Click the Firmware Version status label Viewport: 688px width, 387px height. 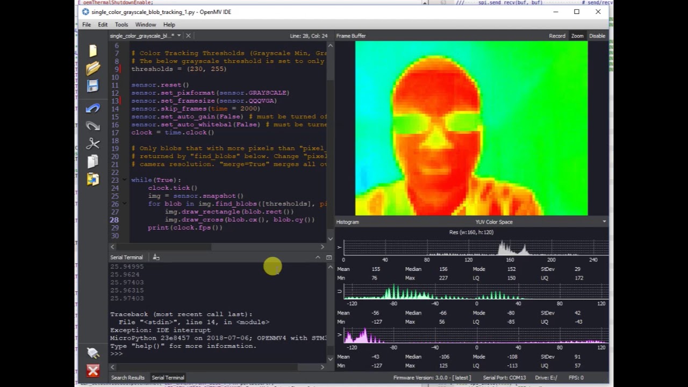(432, 378)
